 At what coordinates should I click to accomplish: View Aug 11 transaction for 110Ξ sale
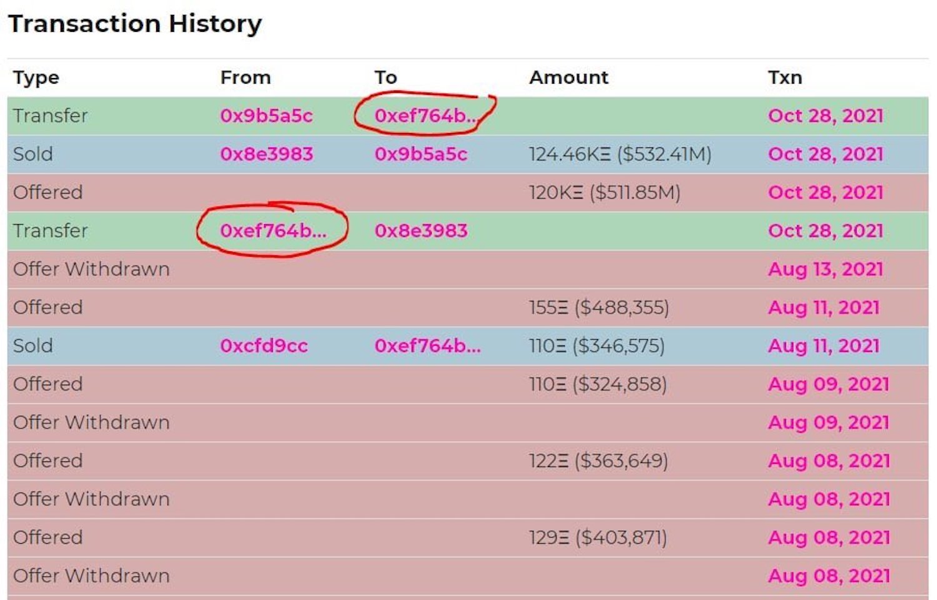click(x=823, y=346)
